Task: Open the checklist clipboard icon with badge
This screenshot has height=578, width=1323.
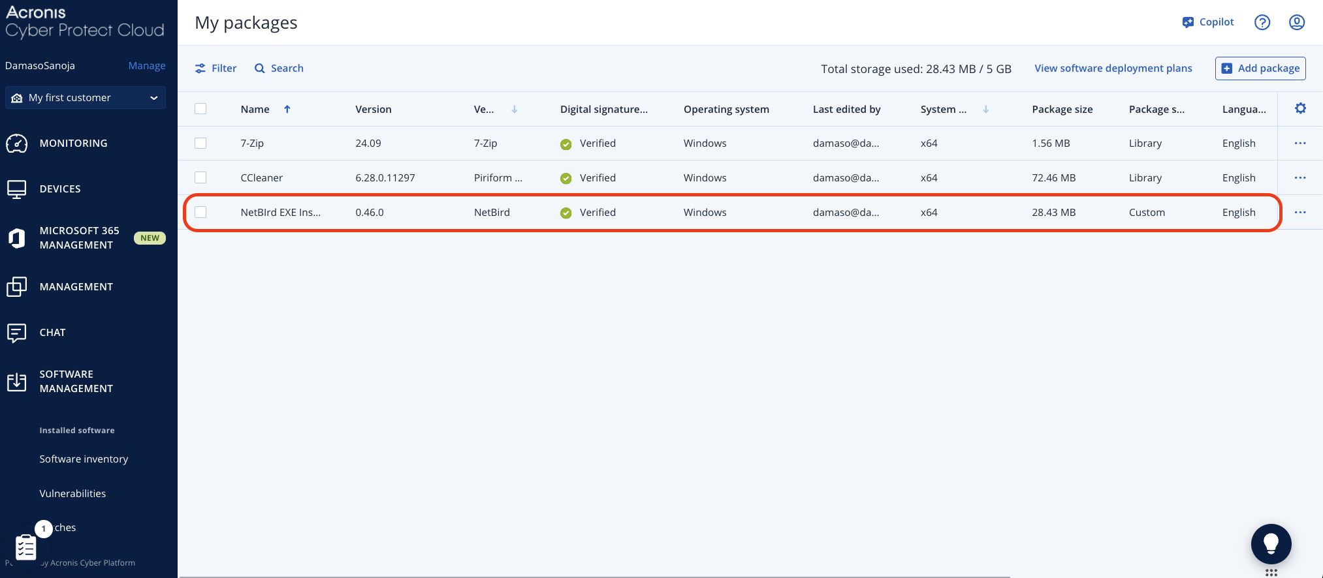Action: (26, 547)
